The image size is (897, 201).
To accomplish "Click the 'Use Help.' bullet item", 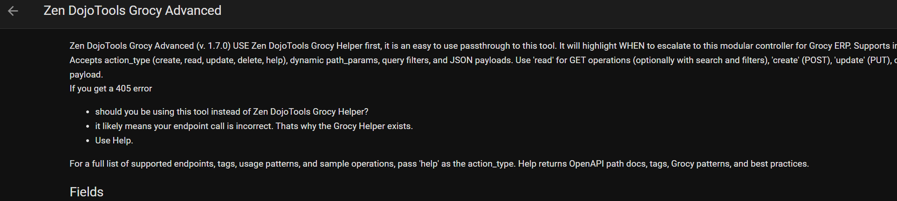I will coord(114,141).
